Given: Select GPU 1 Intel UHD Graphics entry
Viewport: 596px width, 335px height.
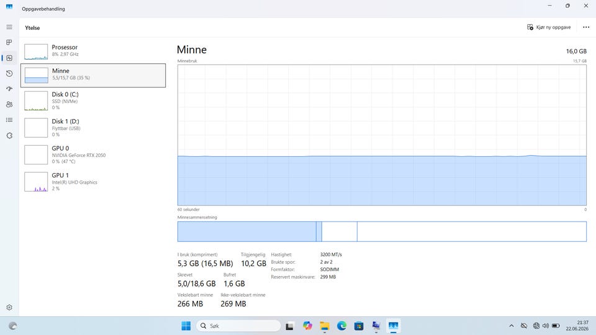Looking at the screenshot, I should point(93,182).
